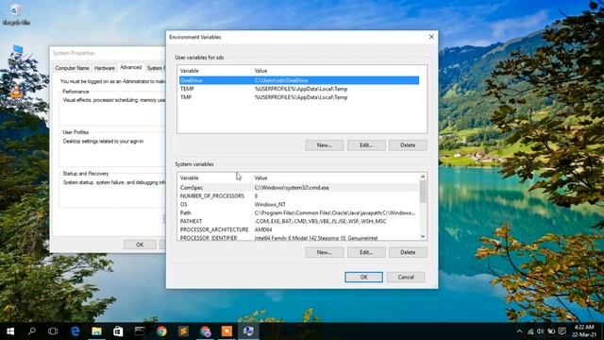Click the system variables scrollbar thumb

[423, 192]
